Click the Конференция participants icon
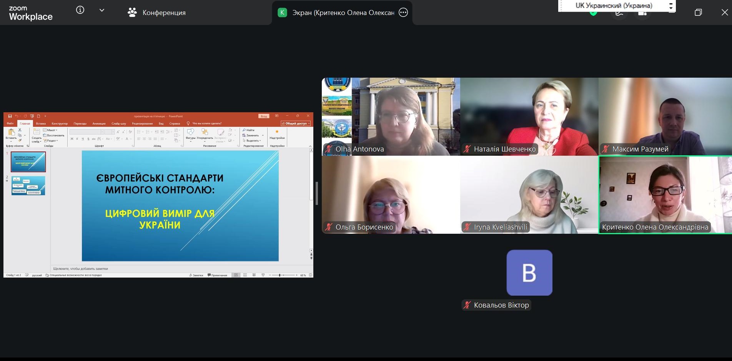732x361 pixels. 132,13
